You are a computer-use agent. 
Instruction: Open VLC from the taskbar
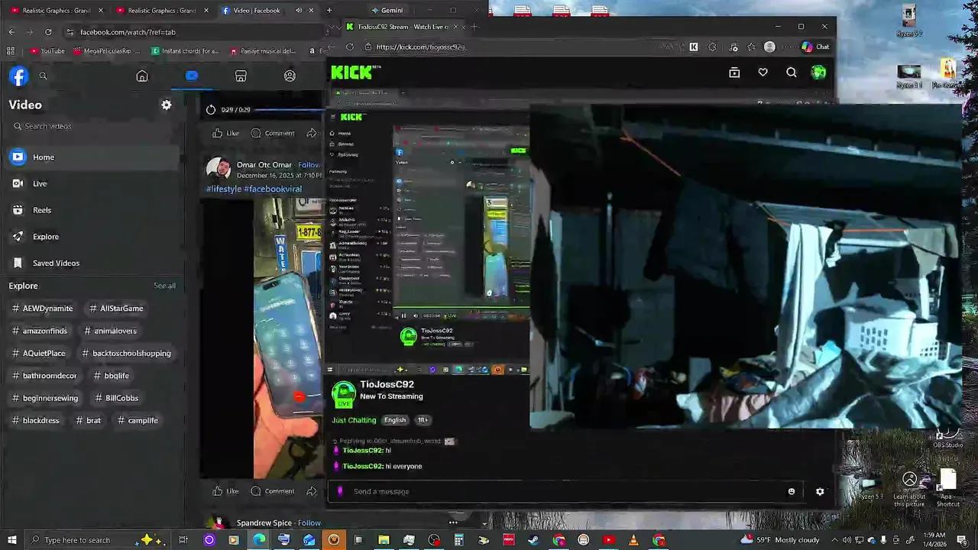pos(633,540)
